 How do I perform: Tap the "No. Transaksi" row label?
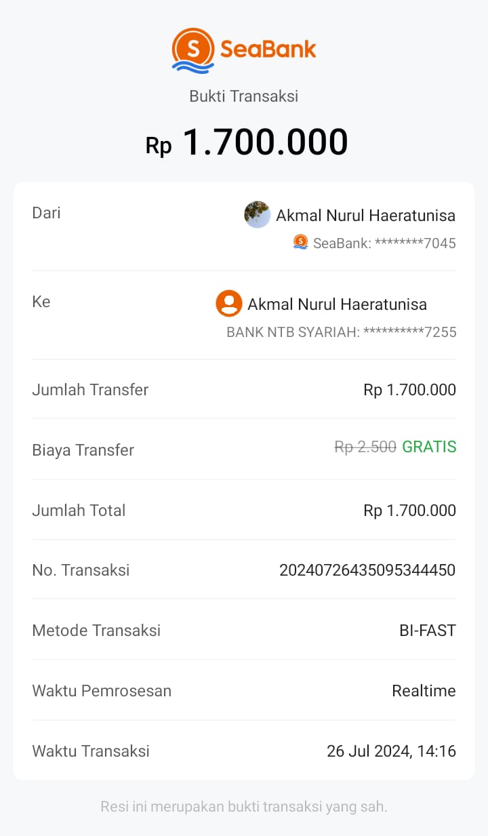pyautogui.click(x=81, y=570)
